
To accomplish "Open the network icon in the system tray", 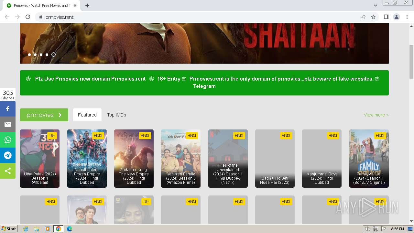I will [x=376, y=229].
